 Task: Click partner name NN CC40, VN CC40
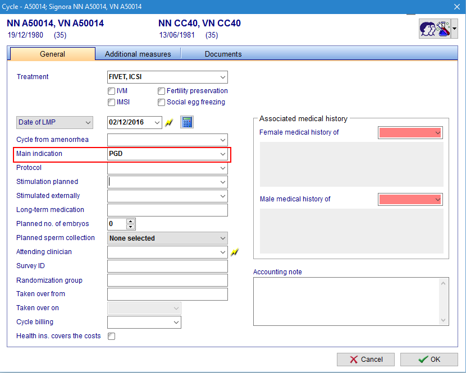pyautogui.click(x=199, y=23)
